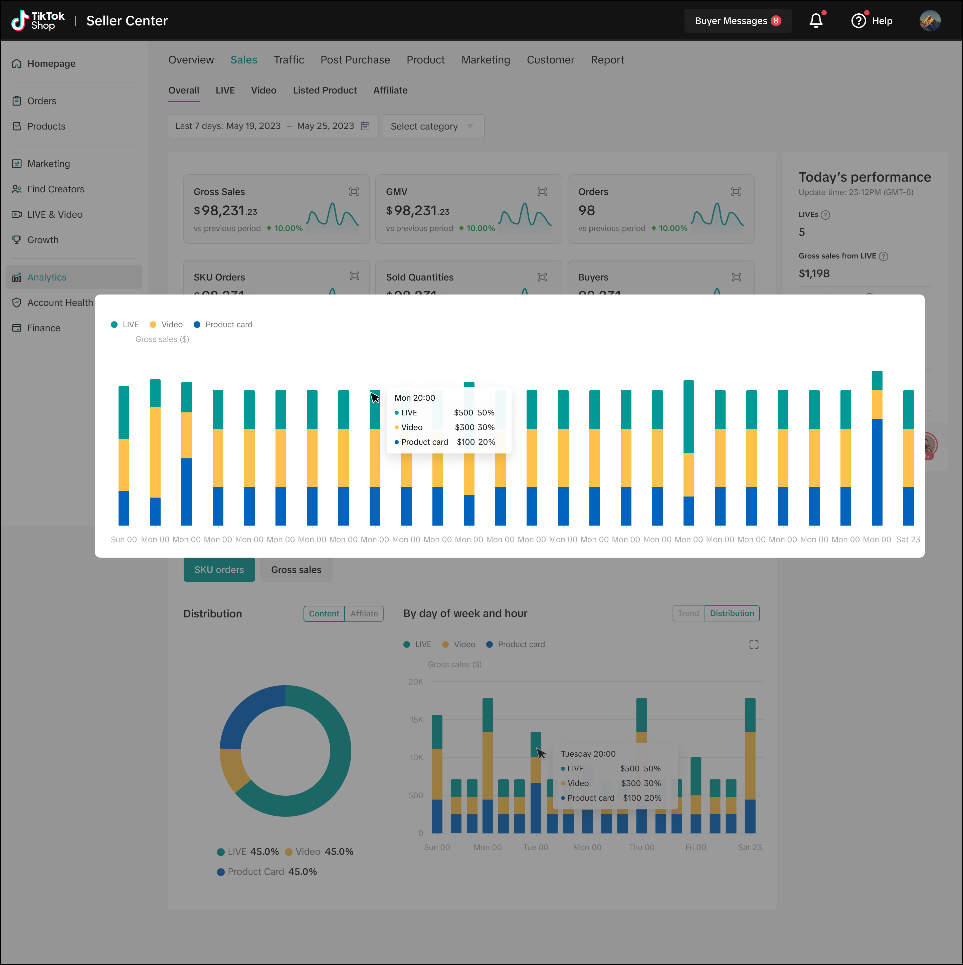Open the Listed Product sub-tab
The height and width of the screenshot is (965, 963).
point(325,90)
